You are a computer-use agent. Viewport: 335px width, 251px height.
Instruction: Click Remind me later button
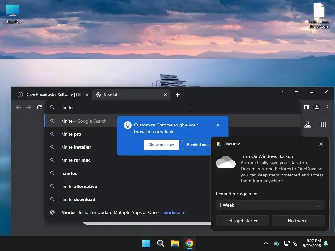(197, 145)
